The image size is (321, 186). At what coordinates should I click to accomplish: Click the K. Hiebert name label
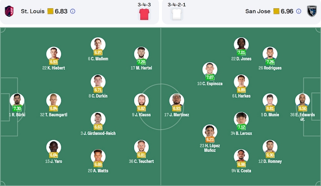click(x=53, y=68)
